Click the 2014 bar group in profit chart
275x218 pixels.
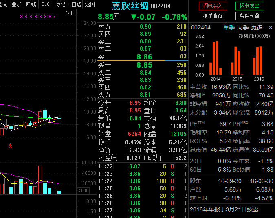pyautogui.click(x=216, y=58)
